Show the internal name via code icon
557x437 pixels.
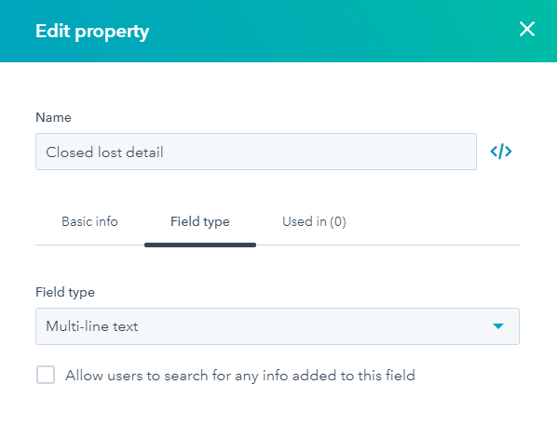tap(501, 152)
